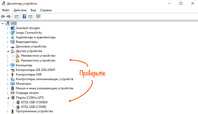The width and height of the screenshot is (198, 114).
Task: Click the question mark icon for Другие устройства
Action: coord(13,51)
